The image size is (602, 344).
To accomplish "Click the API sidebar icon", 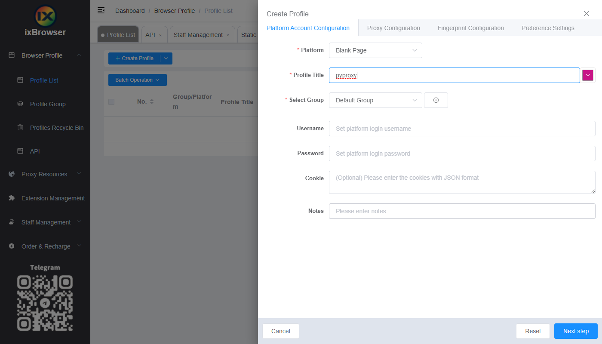I will pos(20,151).
